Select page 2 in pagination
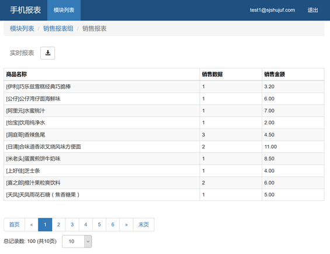This screenshot has height=254, width=330. coord(58,225)
